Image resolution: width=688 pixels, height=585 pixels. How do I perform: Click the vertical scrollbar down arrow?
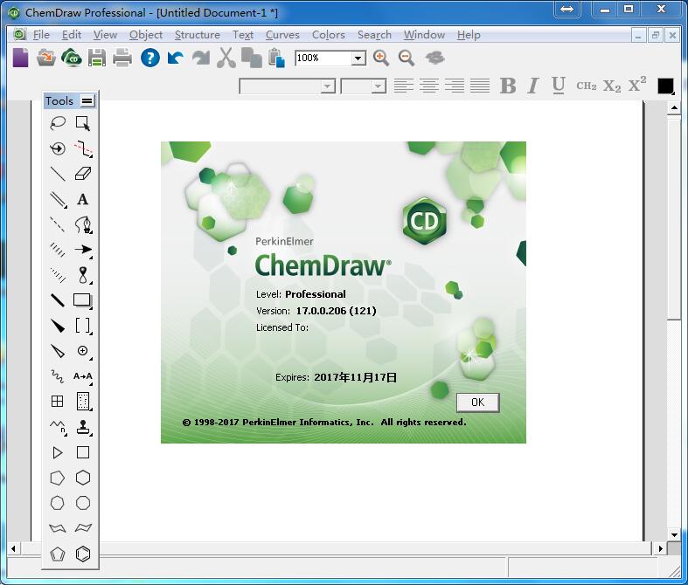(674, 534)
